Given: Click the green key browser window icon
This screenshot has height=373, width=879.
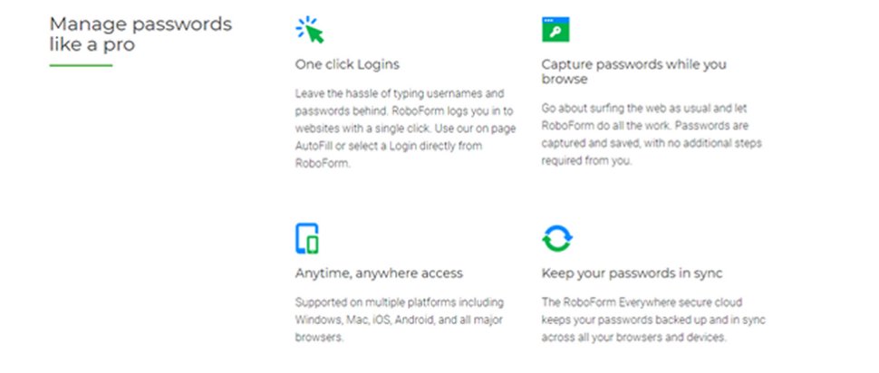Looking at the screenshot, I should pyautogui.click(x=555, y=29).
